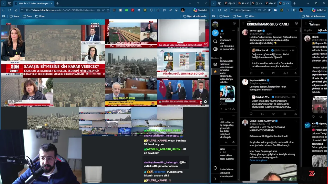The height and width of the screenshot is (184, 328).
Task: Repost Burcu Uğur's post
Action: tap(262, 73)
